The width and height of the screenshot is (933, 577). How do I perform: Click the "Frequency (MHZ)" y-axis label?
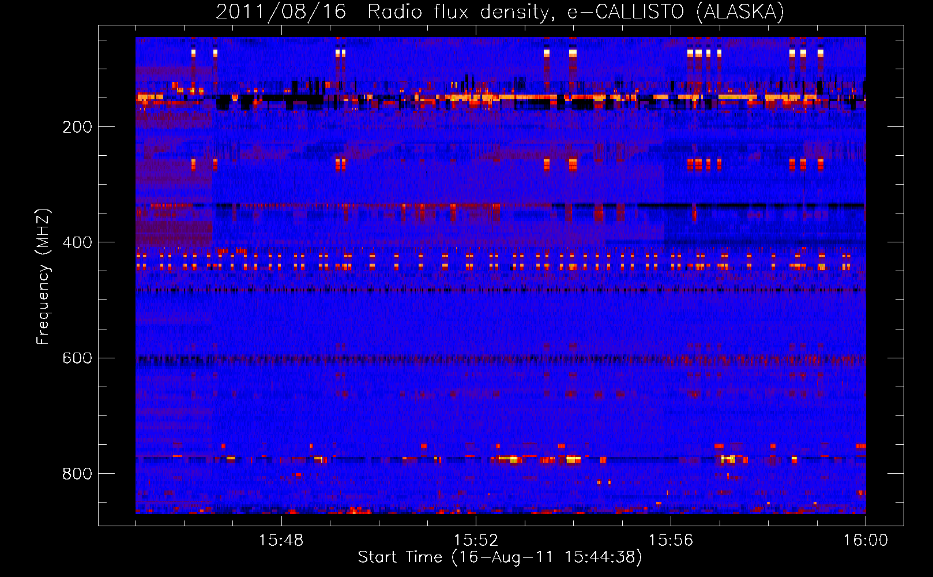pos(43,277)
